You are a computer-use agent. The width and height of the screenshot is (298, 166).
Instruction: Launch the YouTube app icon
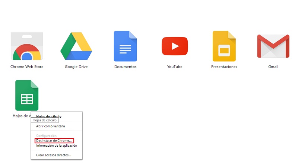pyautogui.click(x=175, y=46)
